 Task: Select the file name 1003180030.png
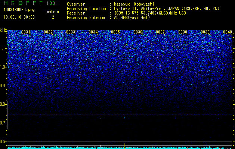click(x=19, y=10)
